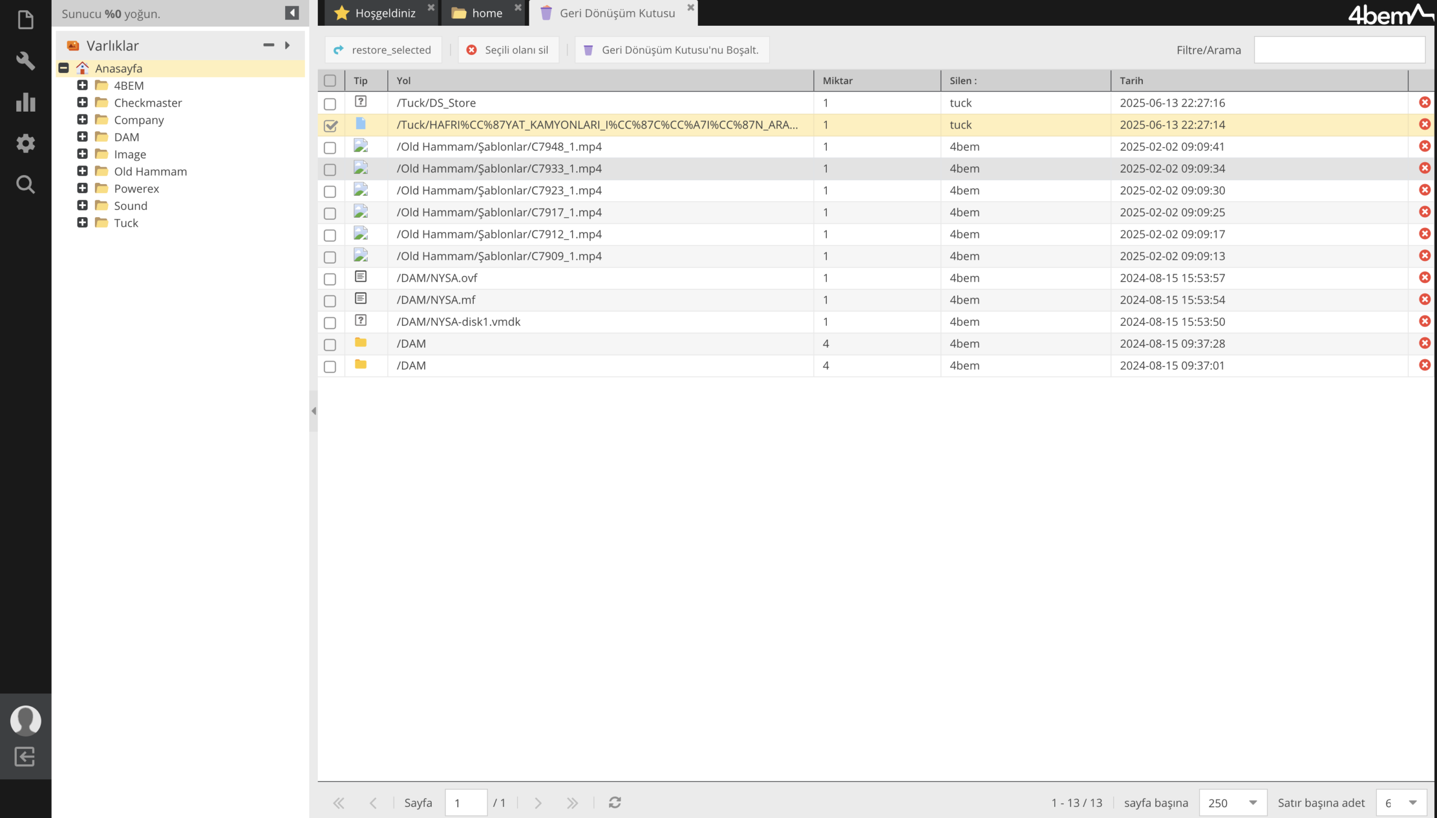Switch to the home tab
Image resolution: width=1437 pixels, height=818 pixels.
pos(482,13)
